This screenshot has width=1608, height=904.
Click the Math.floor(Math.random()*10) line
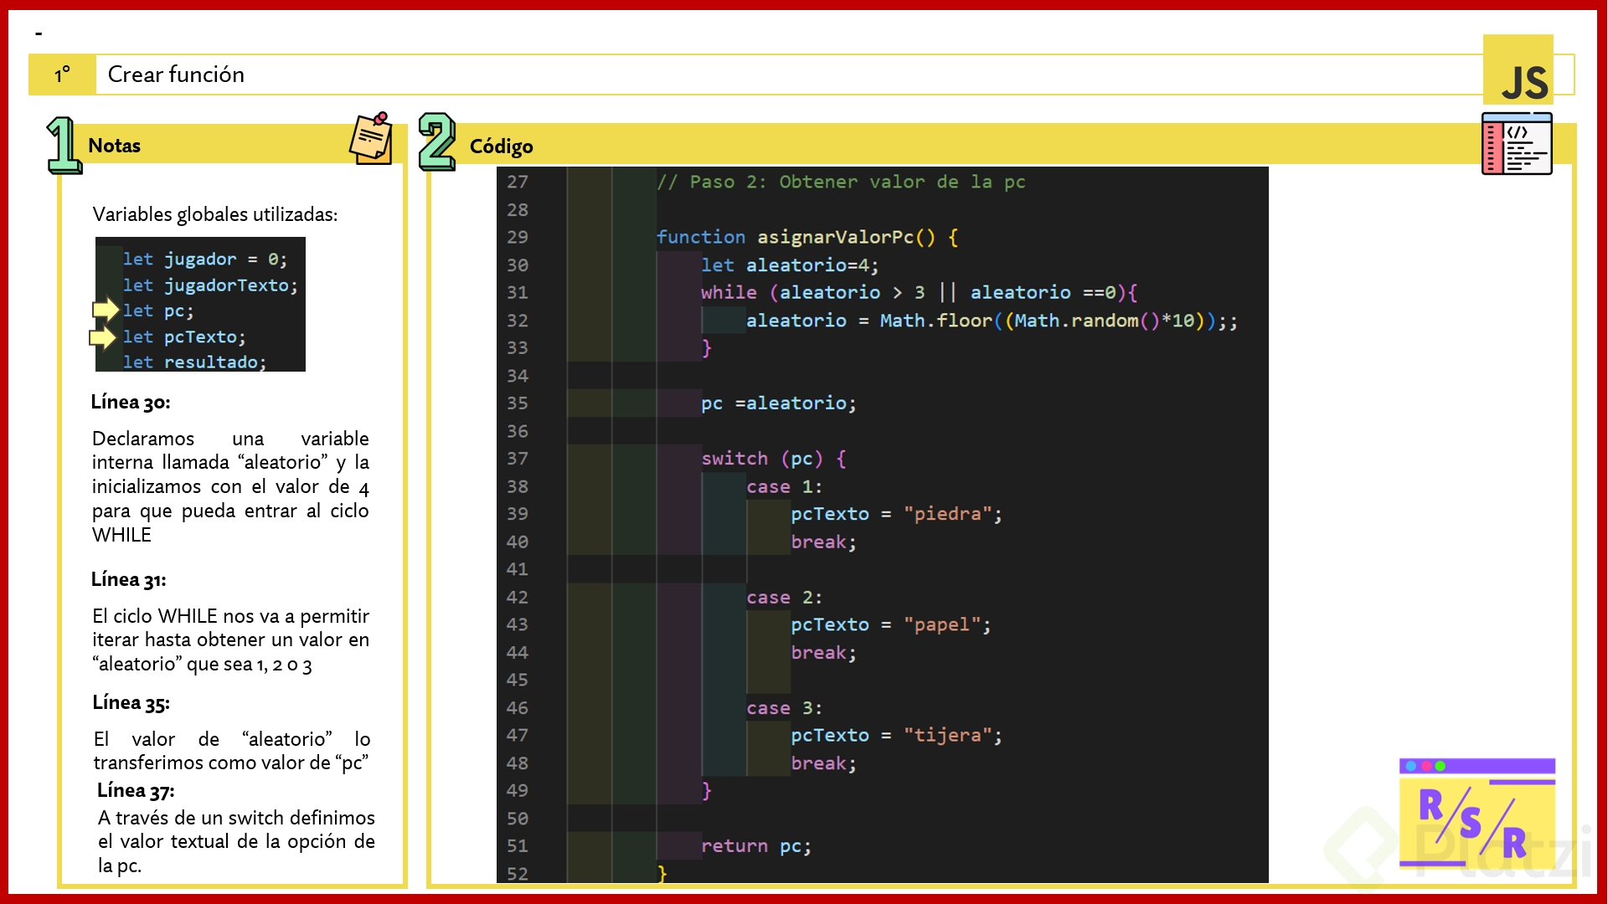[992, 321]
